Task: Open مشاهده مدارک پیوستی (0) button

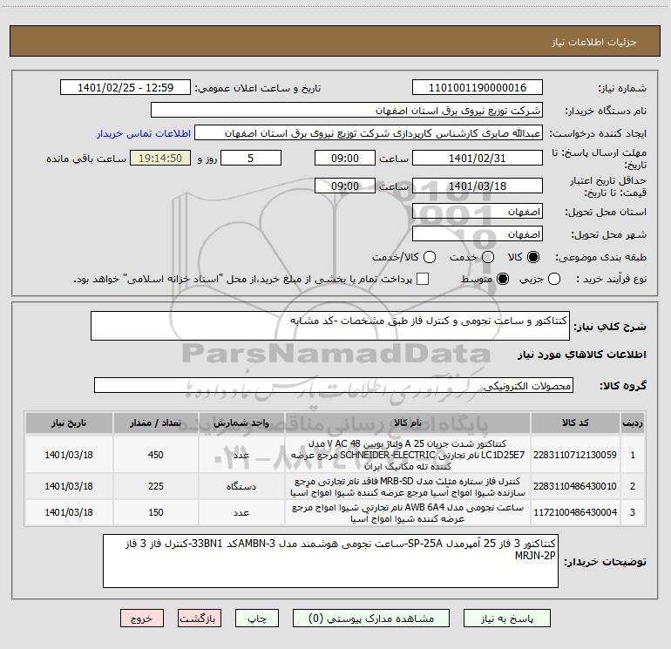Action: (x=370, y=619)
